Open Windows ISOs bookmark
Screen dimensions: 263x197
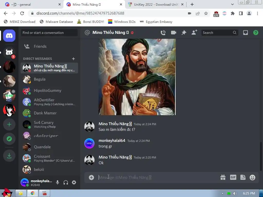coord(122,22)
